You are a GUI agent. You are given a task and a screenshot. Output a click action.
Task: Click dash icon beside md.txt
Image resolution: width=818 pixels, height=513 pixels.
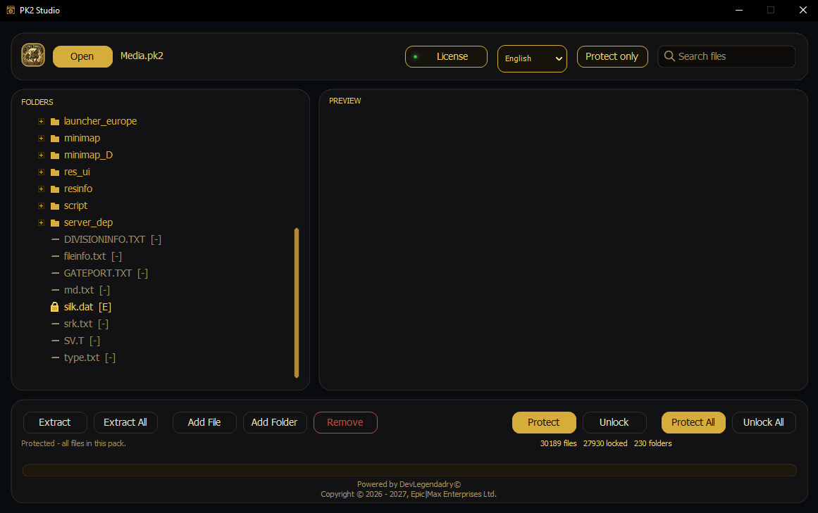pos(55,290)
